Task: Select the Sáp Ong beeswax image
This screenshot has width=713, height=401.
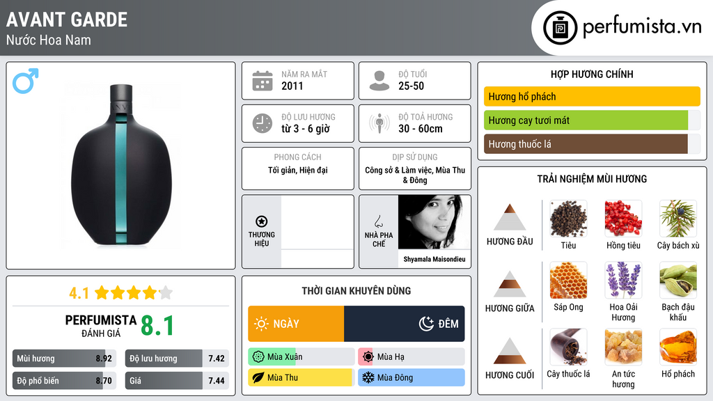Action: point(568,280)
